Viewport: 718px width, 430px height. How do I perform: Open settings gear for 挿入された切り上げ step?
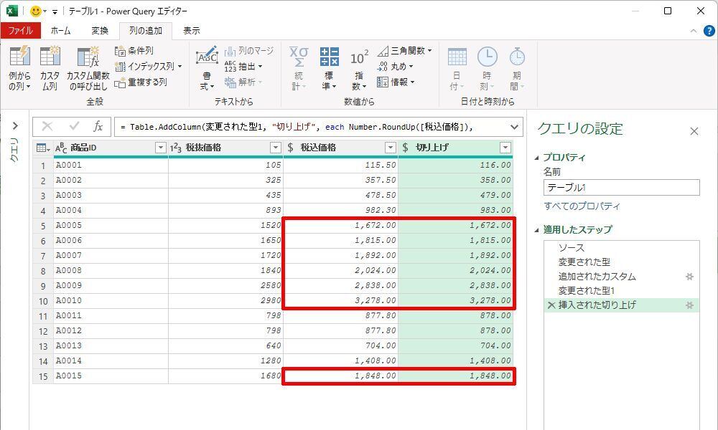pyautogui.click(x=689, y=305)
